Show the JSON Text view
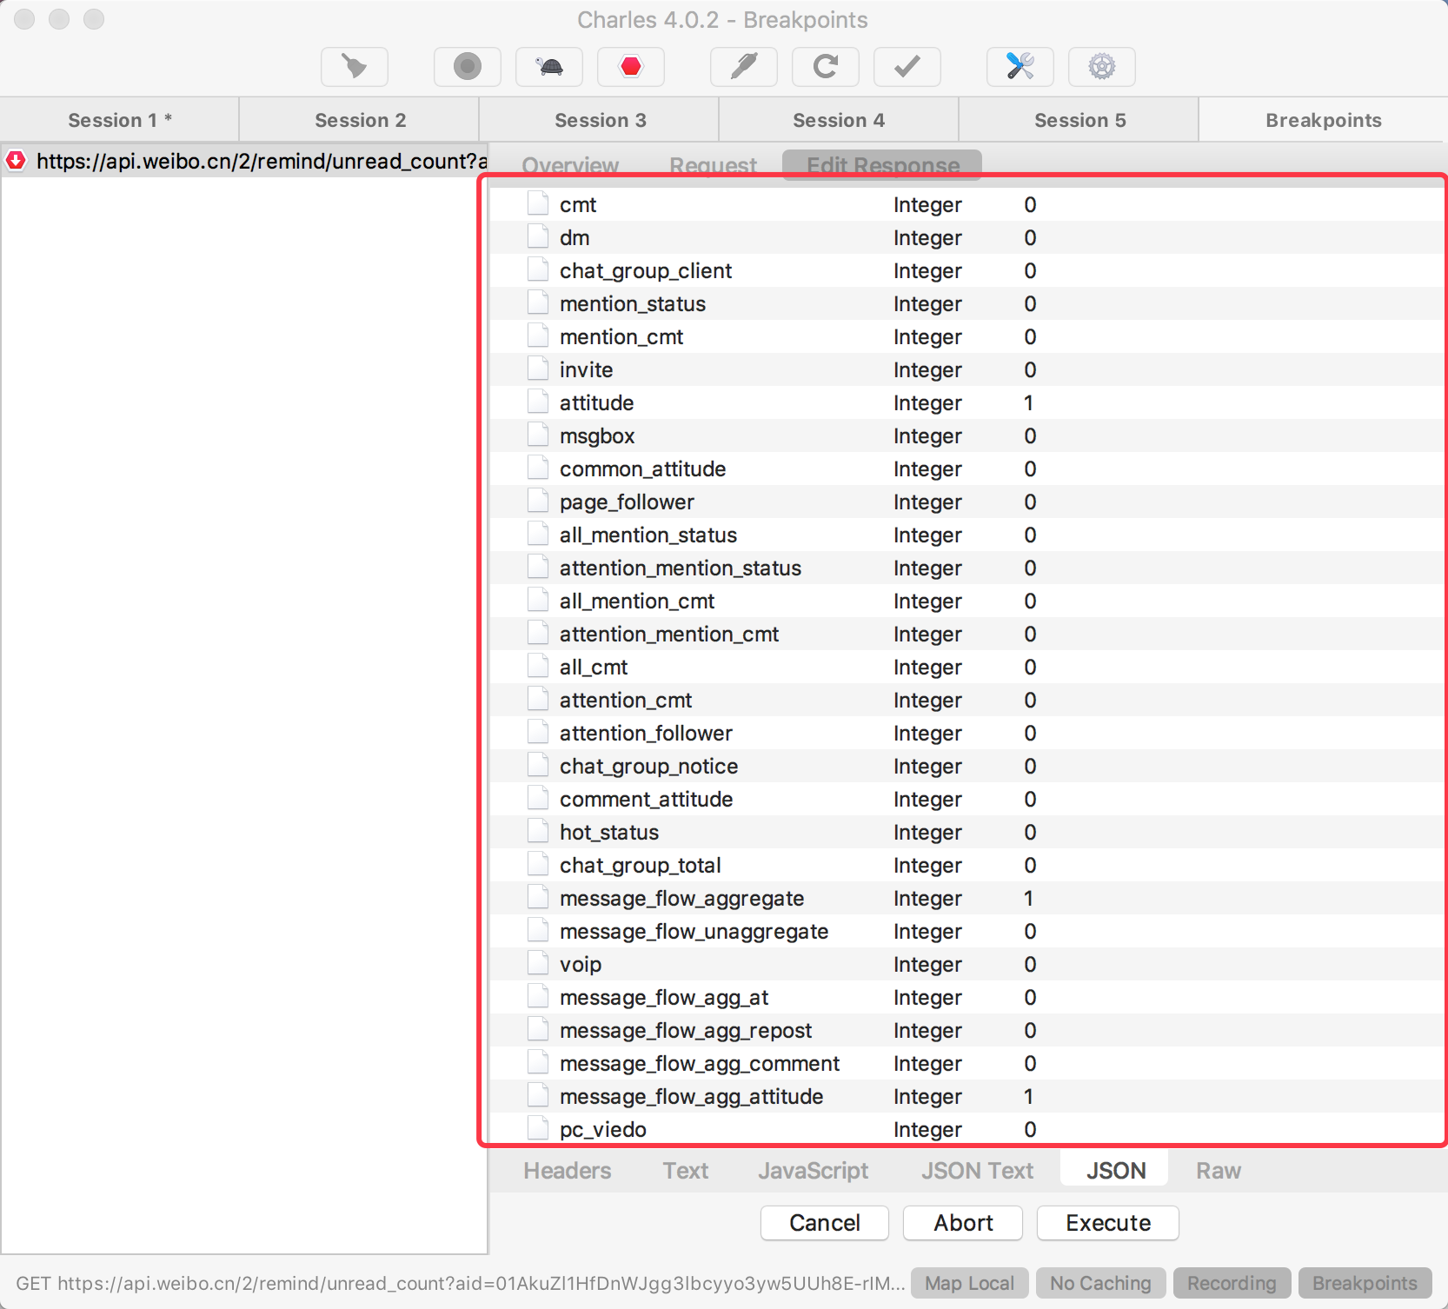This screenshot has height=1309, width=1448. (977, 1171)
